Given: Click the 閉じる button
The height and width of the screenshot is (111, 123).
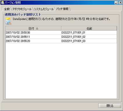Looking at the screenshot, I should [110, 106].
